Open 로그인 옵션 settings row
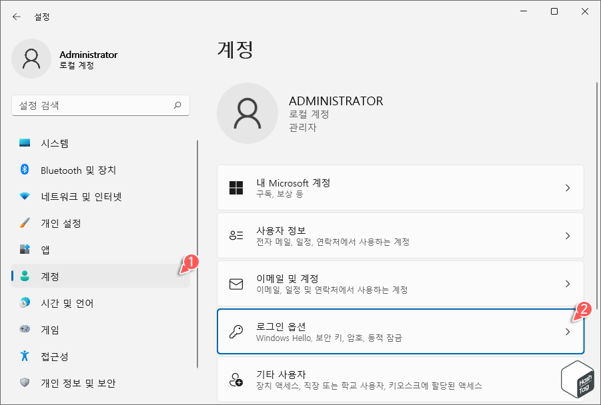 400,331
